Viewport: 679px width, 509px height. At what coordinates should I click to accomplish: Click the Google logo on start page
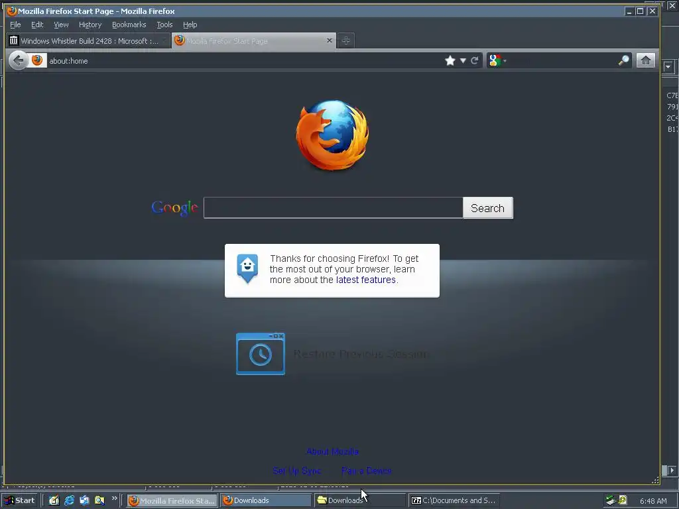pos(174,207)
